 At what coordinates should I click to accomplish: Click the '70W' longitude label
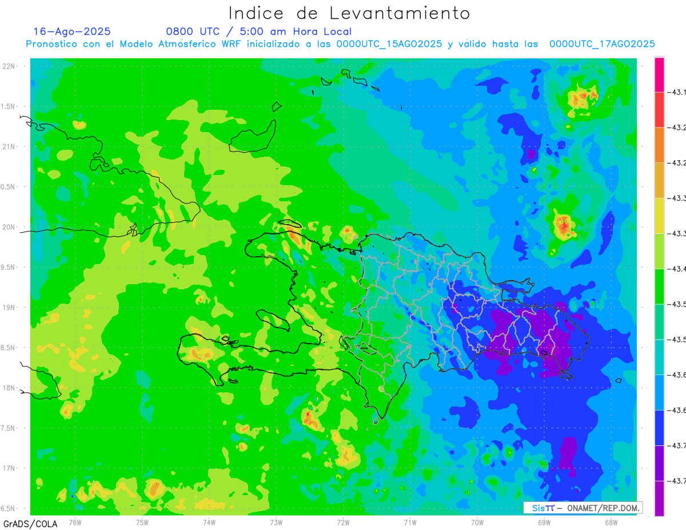pos(477,522)
